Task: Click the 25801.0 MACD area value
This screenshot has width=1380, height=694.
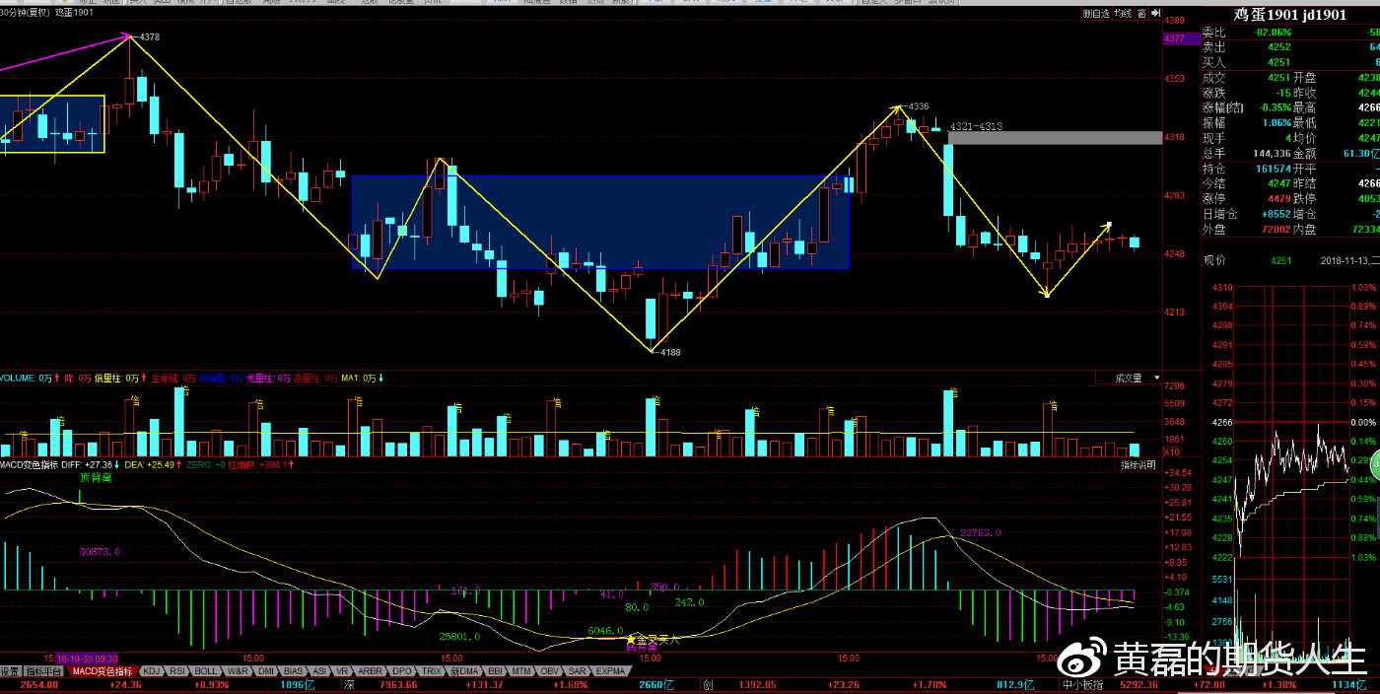Action: (x=460, y=636)
